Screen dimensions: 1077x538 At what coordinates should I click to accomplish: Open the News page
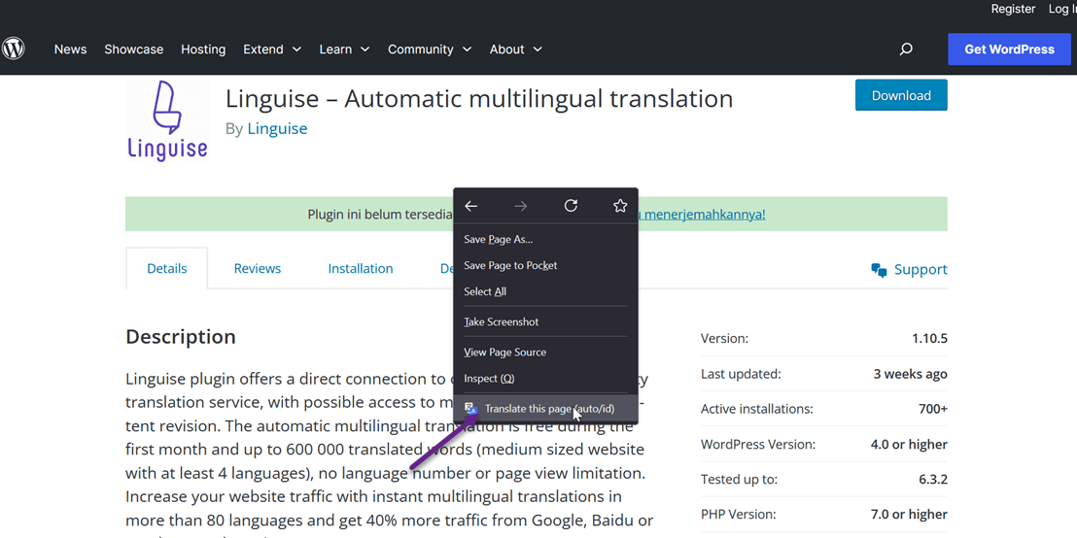coord(71,50)
